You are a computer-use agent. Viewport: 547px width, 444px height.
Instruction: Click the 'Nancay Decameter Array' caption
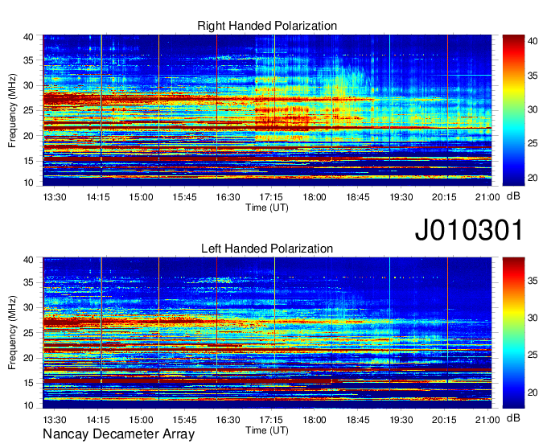[x=118, y=434]
